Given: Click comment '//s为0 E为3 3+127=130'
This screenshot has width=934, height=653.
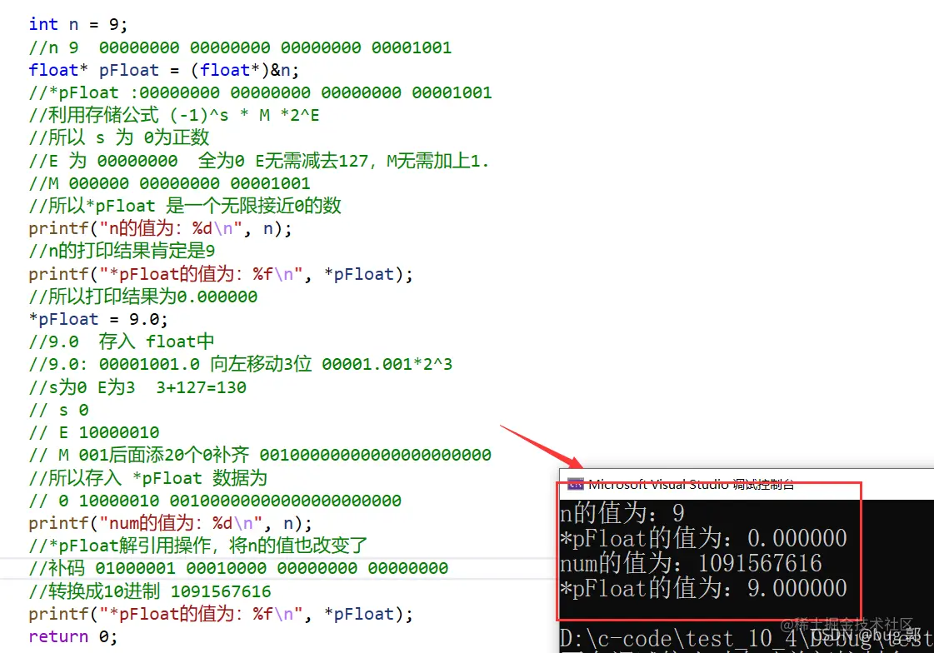Looking at the screenshot, I should 137,387.
